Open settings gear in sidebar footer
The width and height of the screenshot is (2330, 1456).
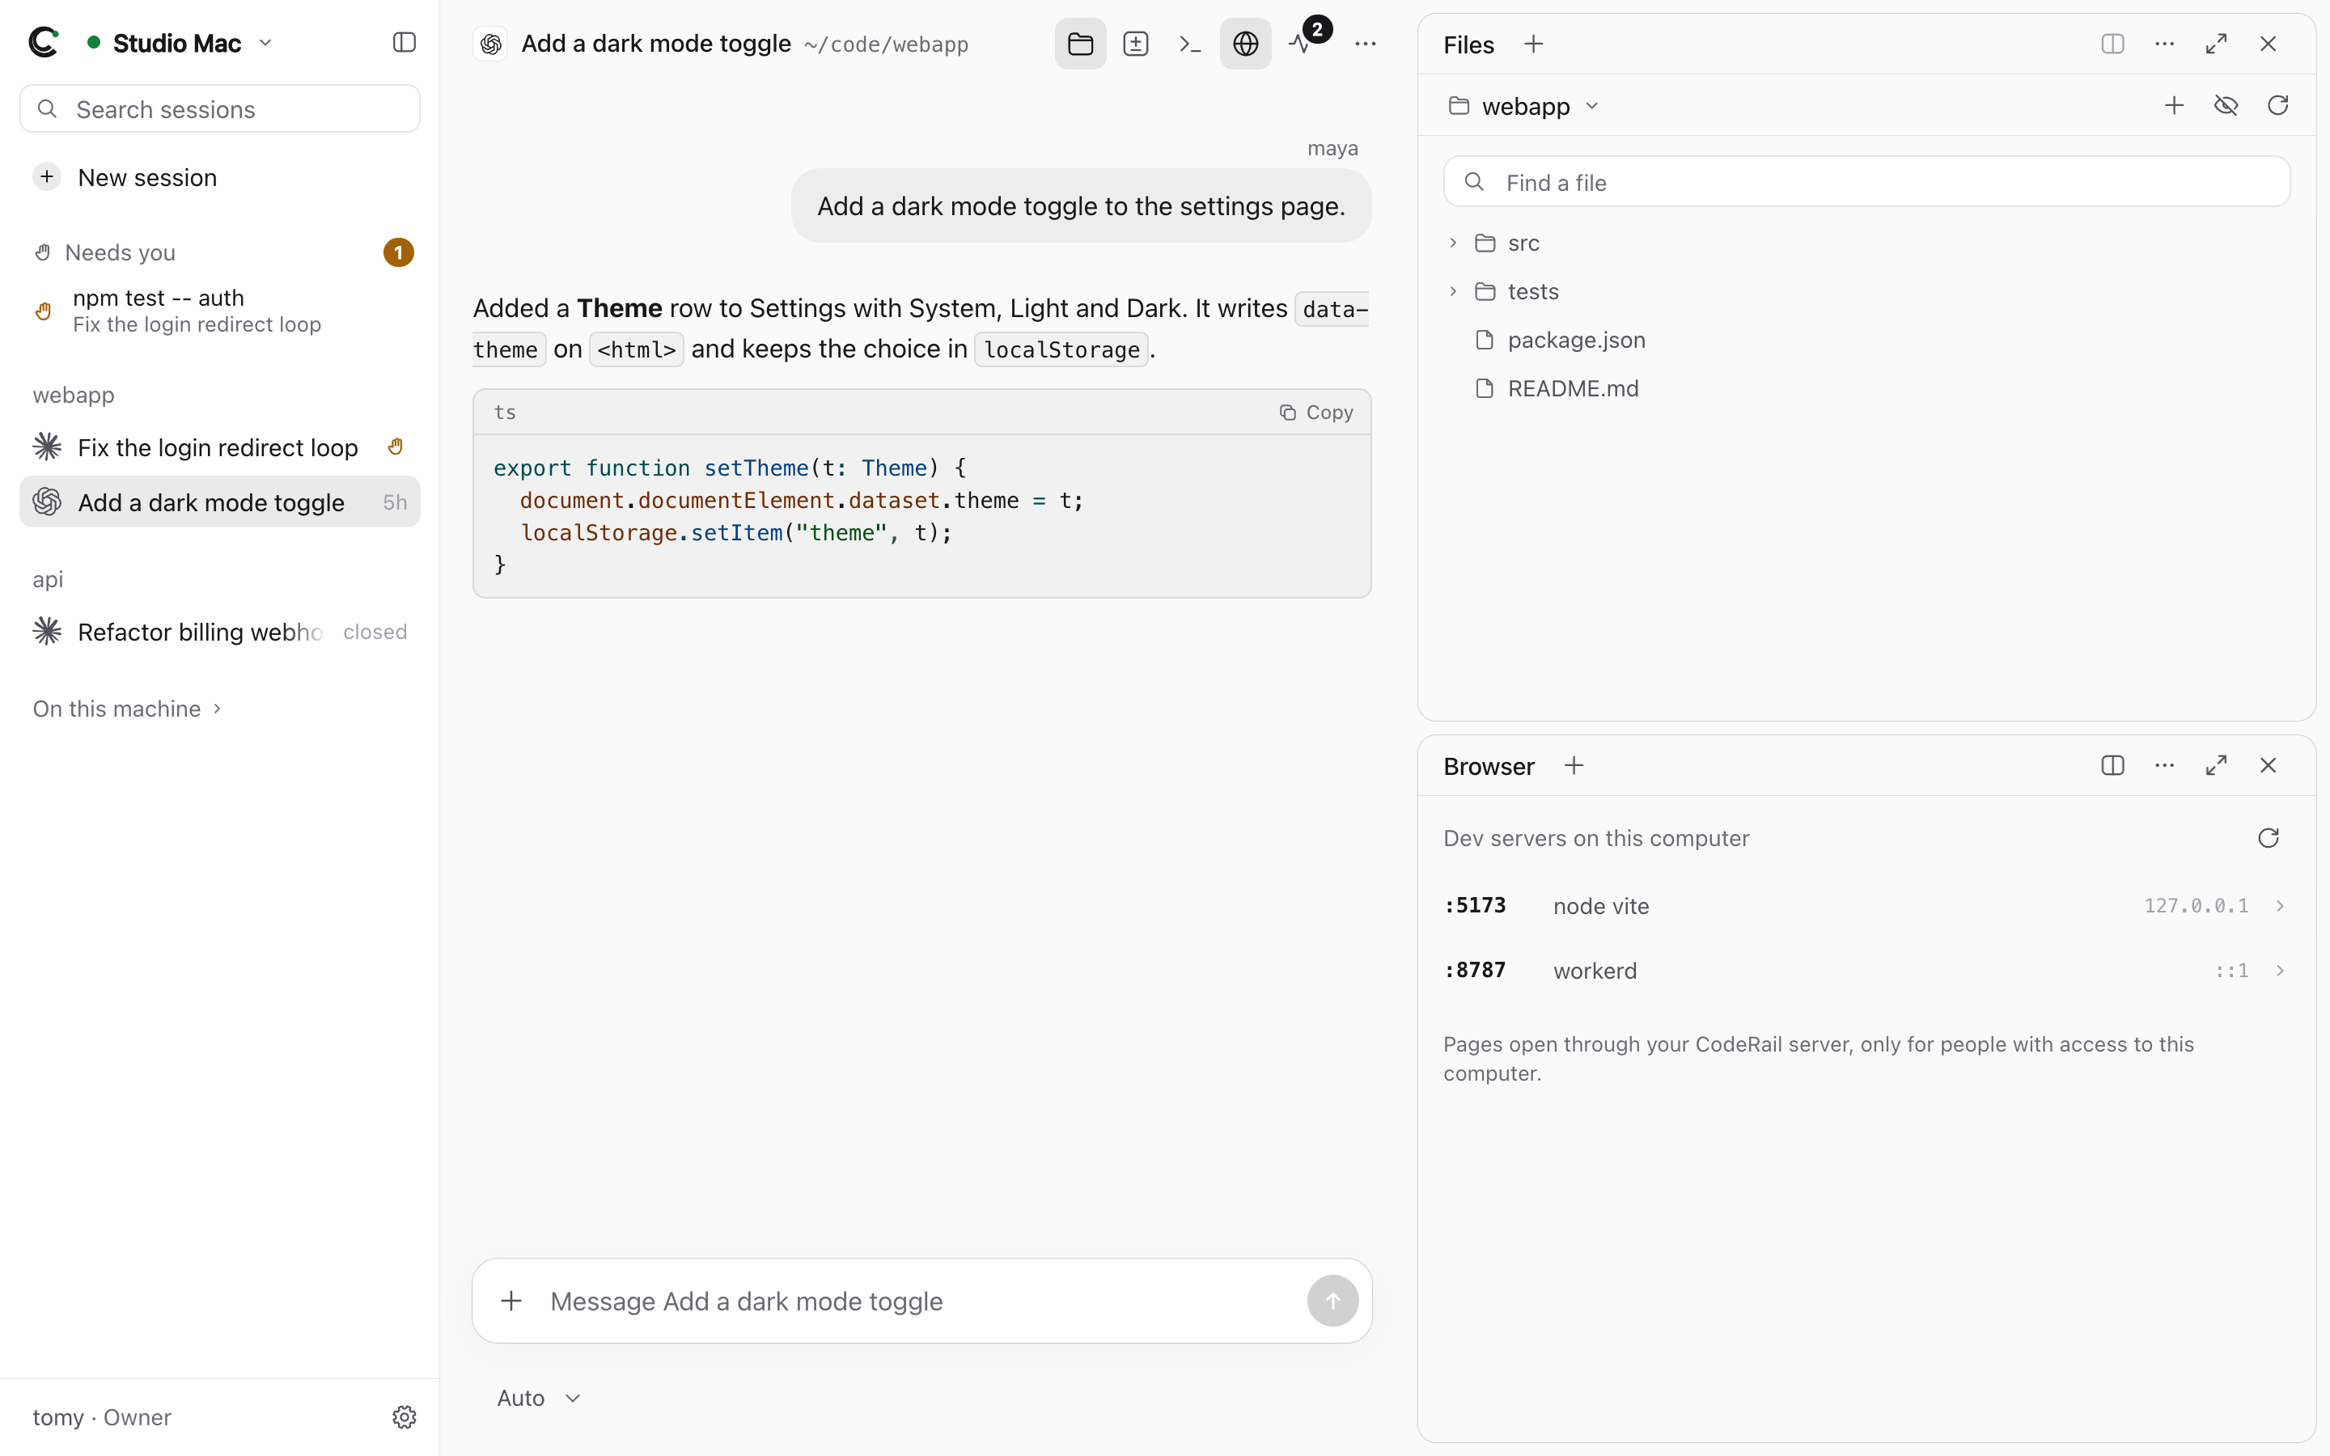[x=405, y=1416]
